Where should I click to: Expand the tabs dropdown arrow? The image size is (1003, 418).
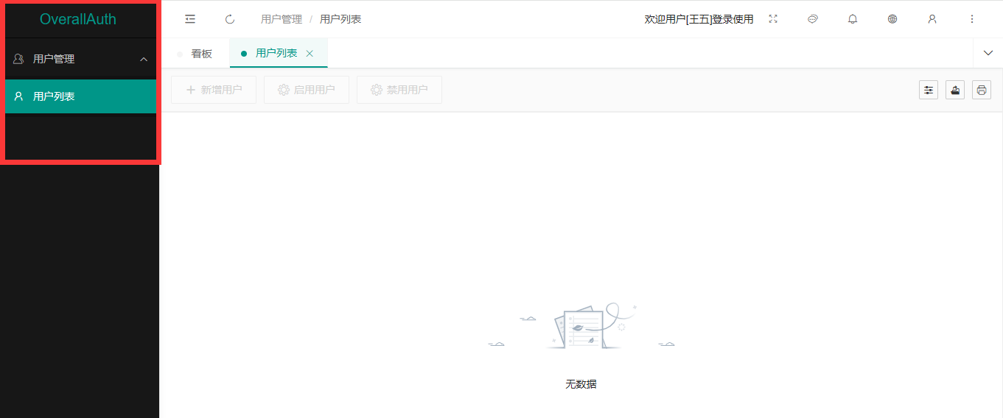point(988,53)
